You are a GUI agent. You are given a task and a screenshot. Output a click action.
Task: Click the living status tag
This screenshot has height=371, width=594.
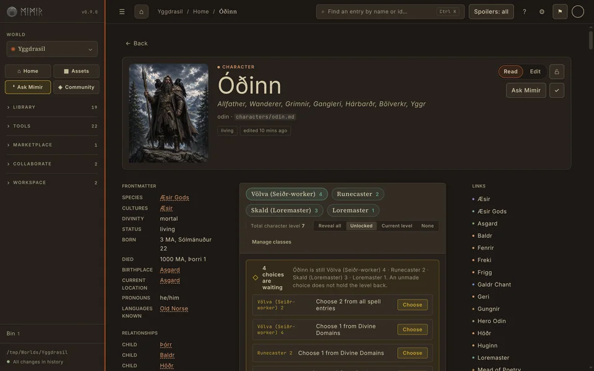(227, 130)
